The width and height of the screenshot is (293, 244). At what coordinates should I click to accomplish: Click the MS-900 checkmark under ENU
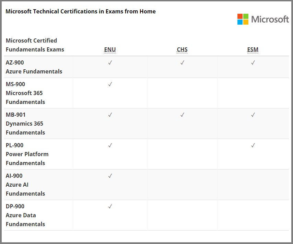[x=110, y=84]
